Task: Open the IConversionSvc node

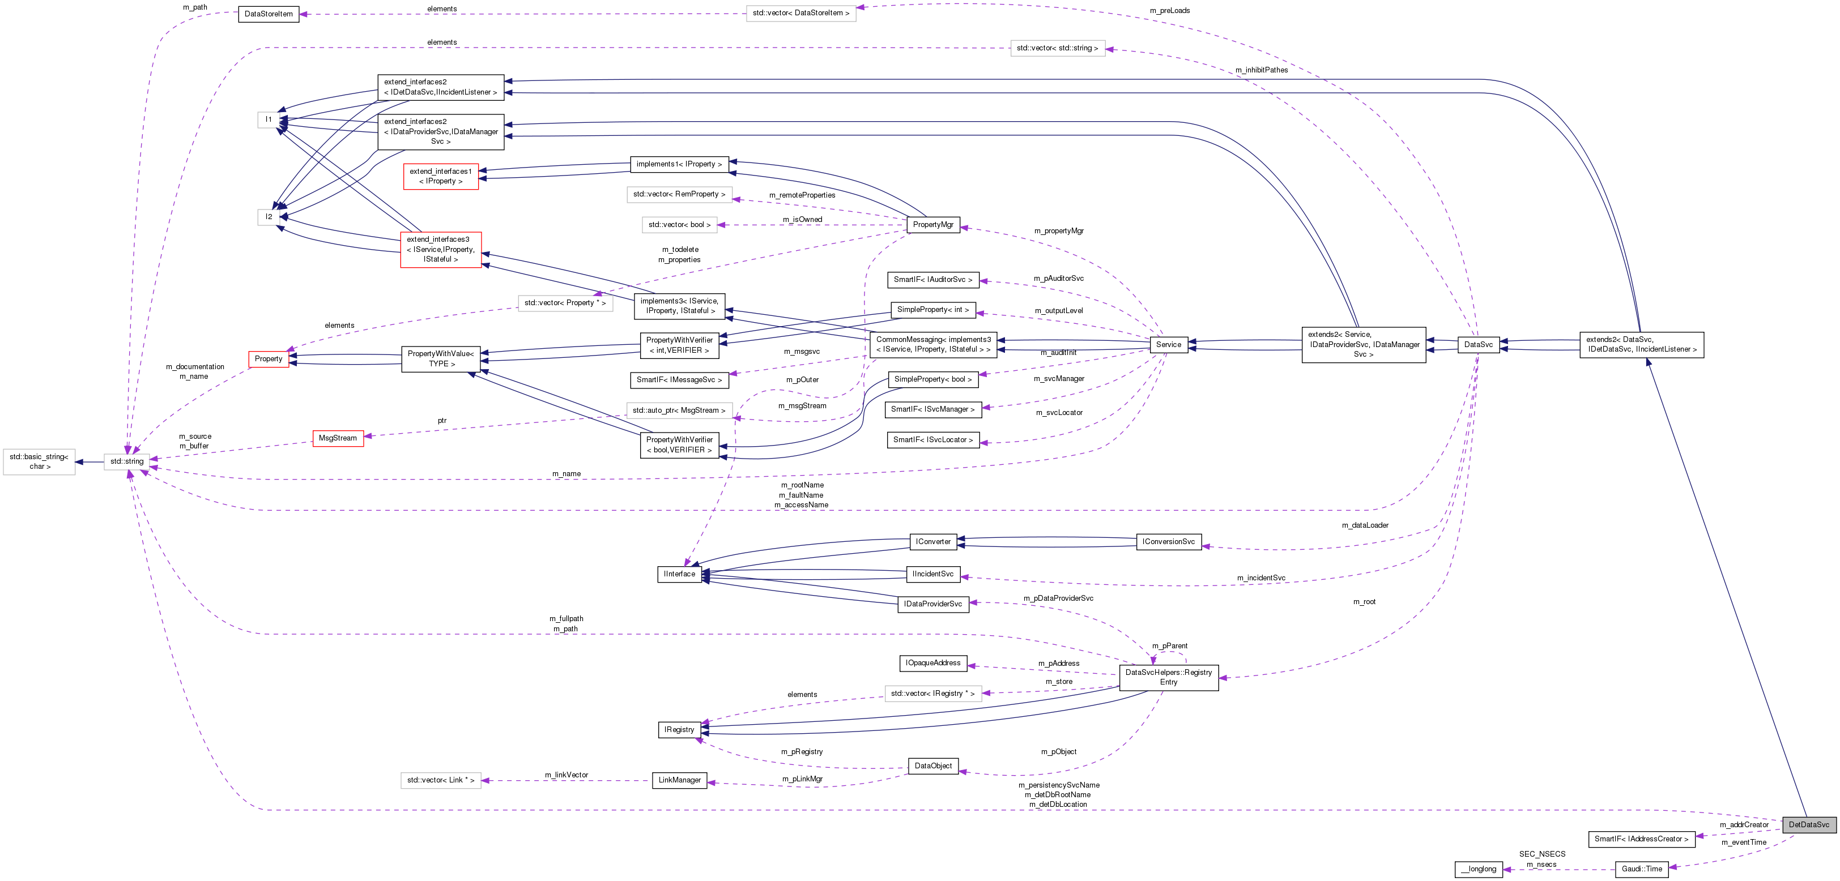Action: [1169, 541]
